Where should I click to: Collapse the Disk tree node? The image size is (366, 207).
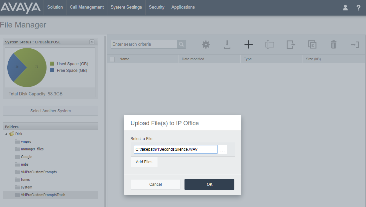[x=6, y=134]
